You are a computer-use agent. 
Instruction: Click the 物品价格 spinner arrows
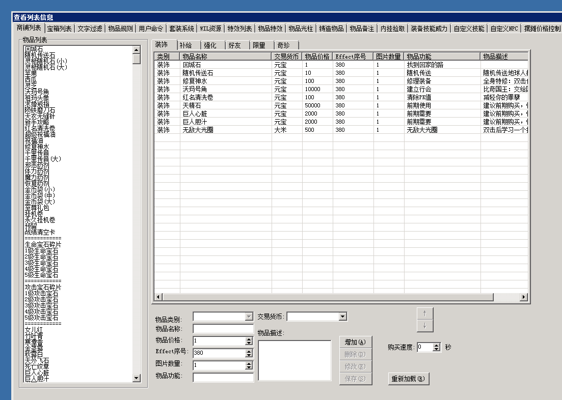point(249,341)
